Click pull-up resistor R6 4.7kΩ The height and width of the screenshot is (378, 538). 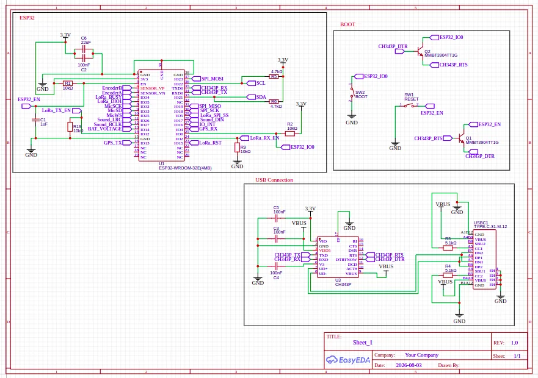point(274,101)
